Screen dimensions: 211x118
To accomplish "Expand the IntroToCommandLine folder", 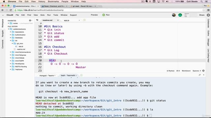I will tap(11, 52).
